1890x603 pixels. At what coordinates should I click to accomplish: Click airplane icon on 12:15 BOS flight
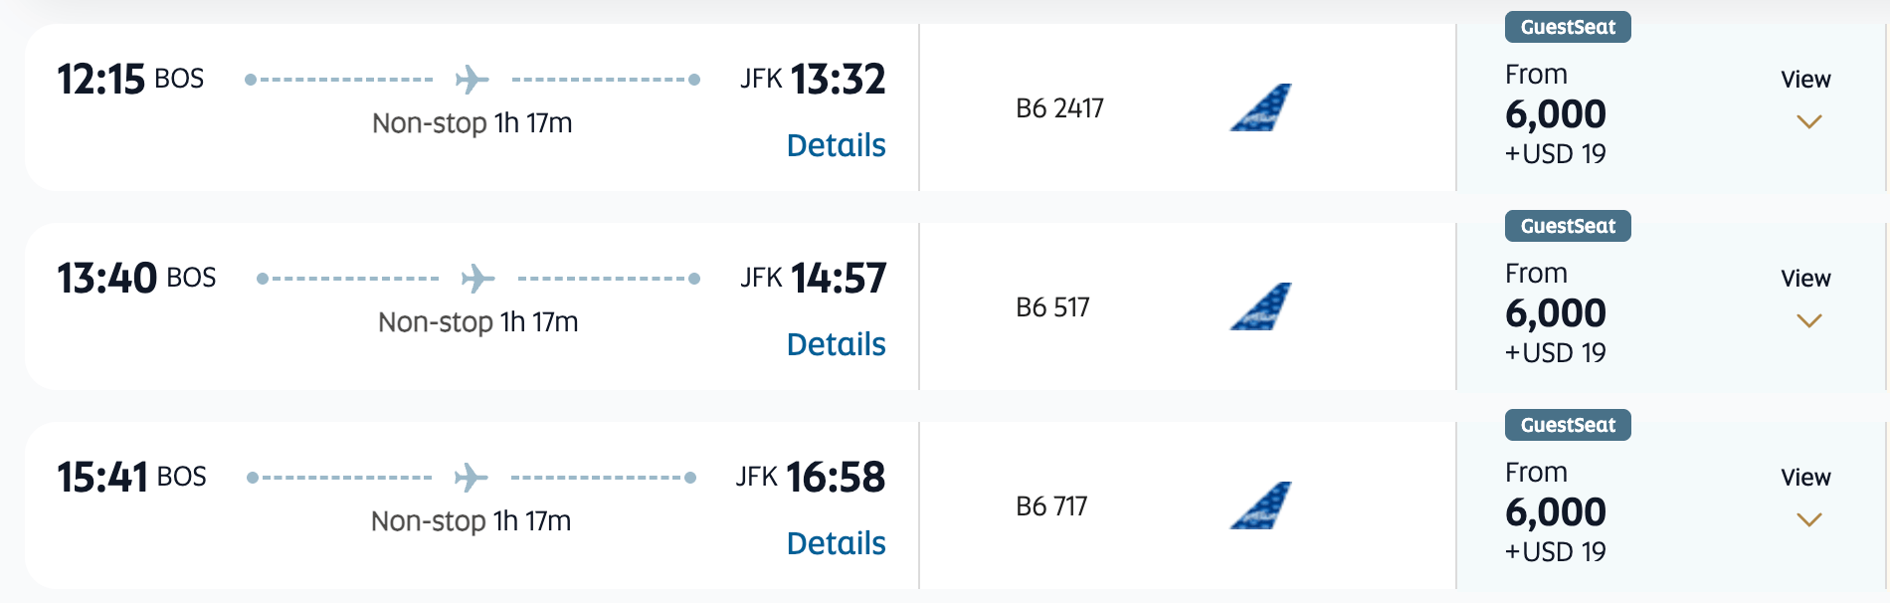tap(472, 80)
